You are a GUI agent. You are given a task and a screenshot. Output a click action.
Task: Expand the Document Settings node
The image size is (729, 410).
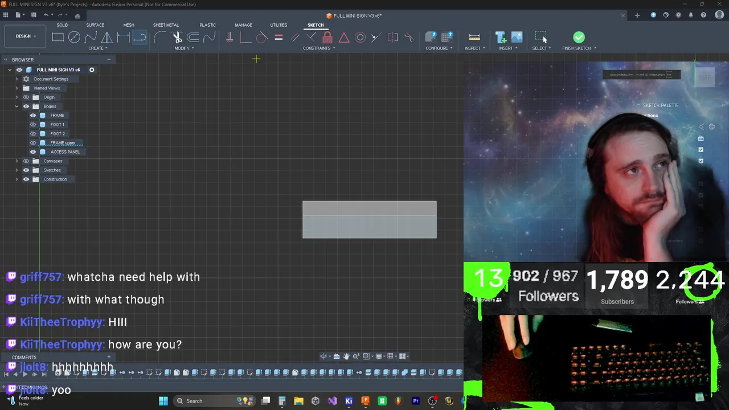[x=17, y=79]
